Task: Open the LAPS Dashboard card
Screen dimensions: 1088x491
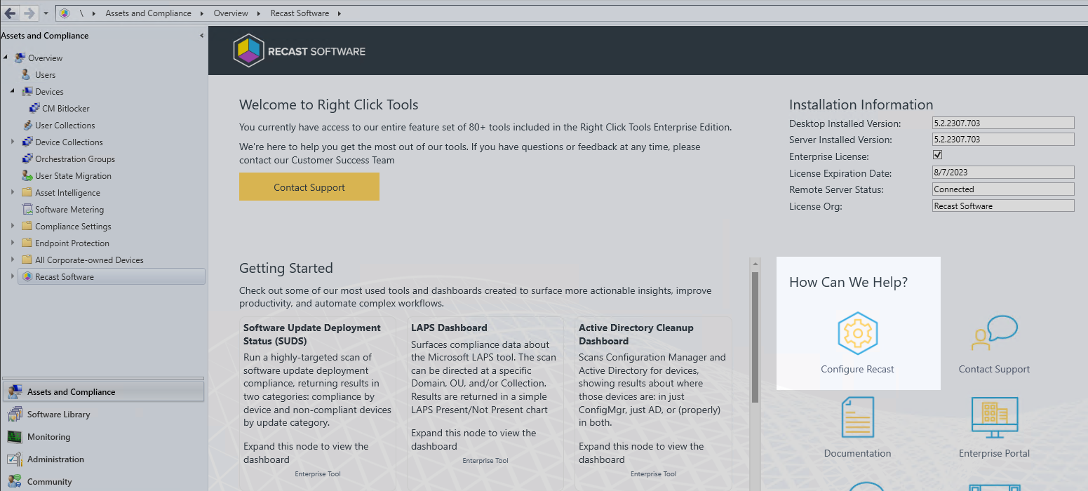Action: pyautogui.click(x=485, y=403)
